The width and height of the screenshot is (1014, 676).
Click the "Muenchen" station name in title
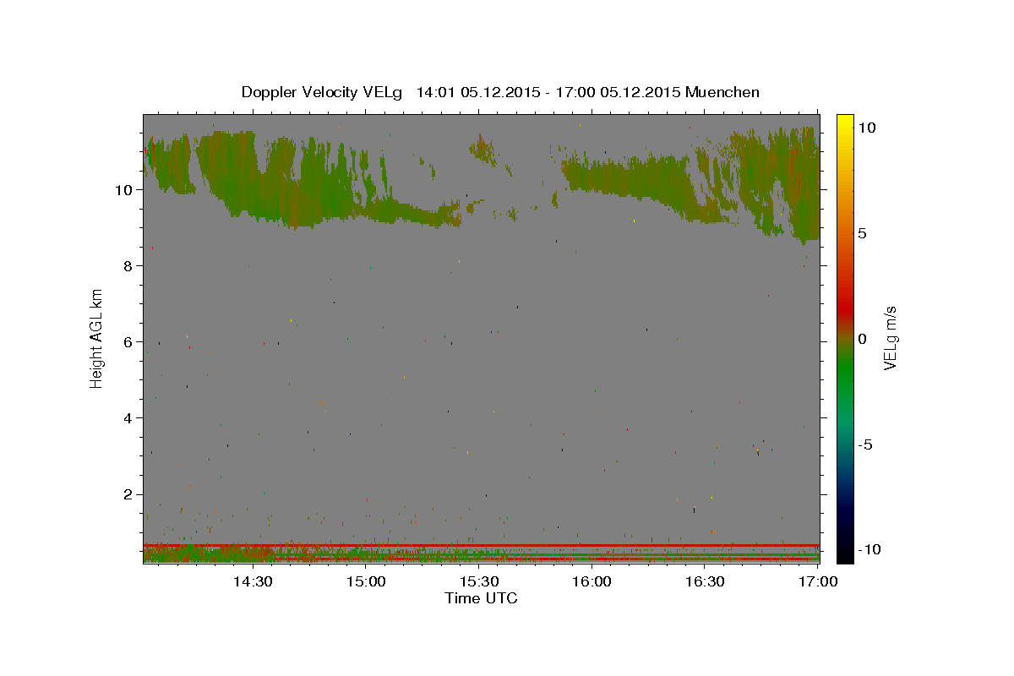[722, 92]
